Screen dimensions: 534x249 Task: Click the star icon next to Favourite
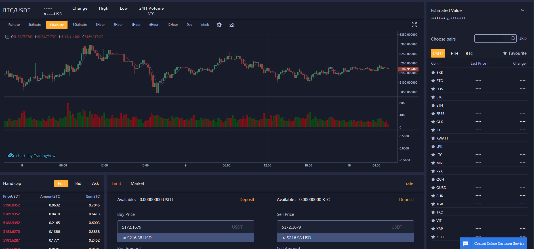505,53
